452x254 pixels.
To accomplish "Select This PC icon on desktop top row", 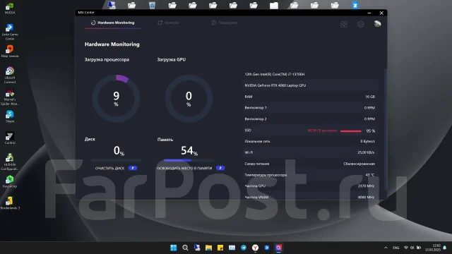I will (x=112, y=5).
